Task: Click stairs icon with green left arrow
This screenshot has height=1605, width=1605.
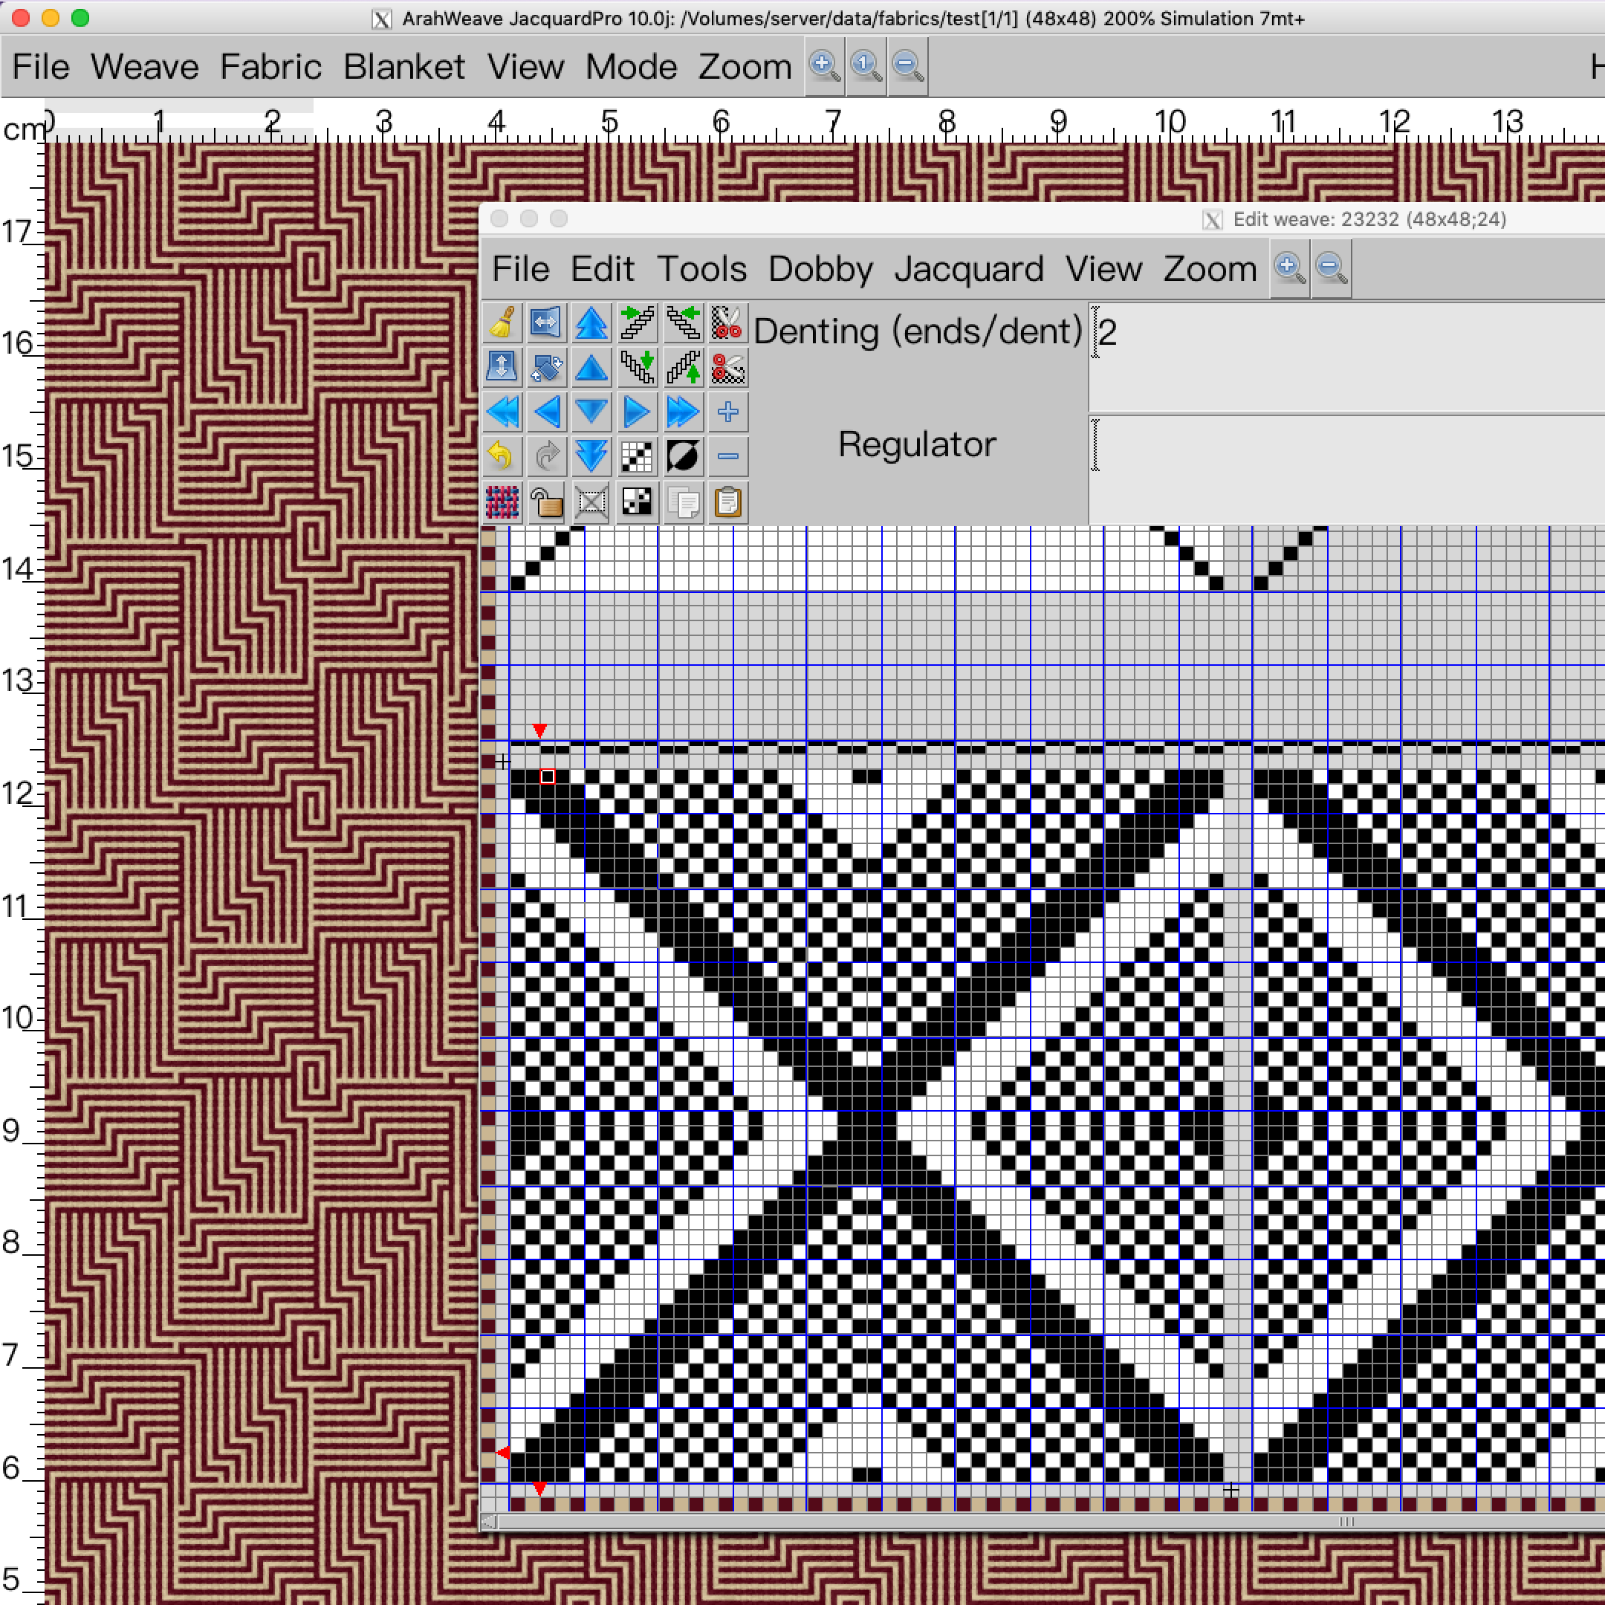Action: 683,323
